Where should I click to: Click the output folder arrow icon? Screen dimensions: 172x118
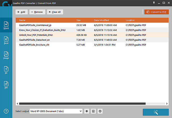pyautogui.click(x=93, y=111)
